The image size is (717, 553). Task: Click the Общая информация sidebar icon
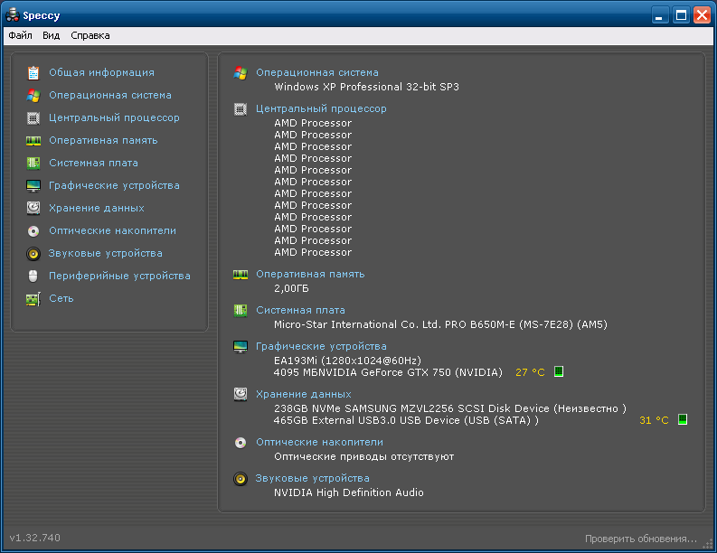[33, 73]
